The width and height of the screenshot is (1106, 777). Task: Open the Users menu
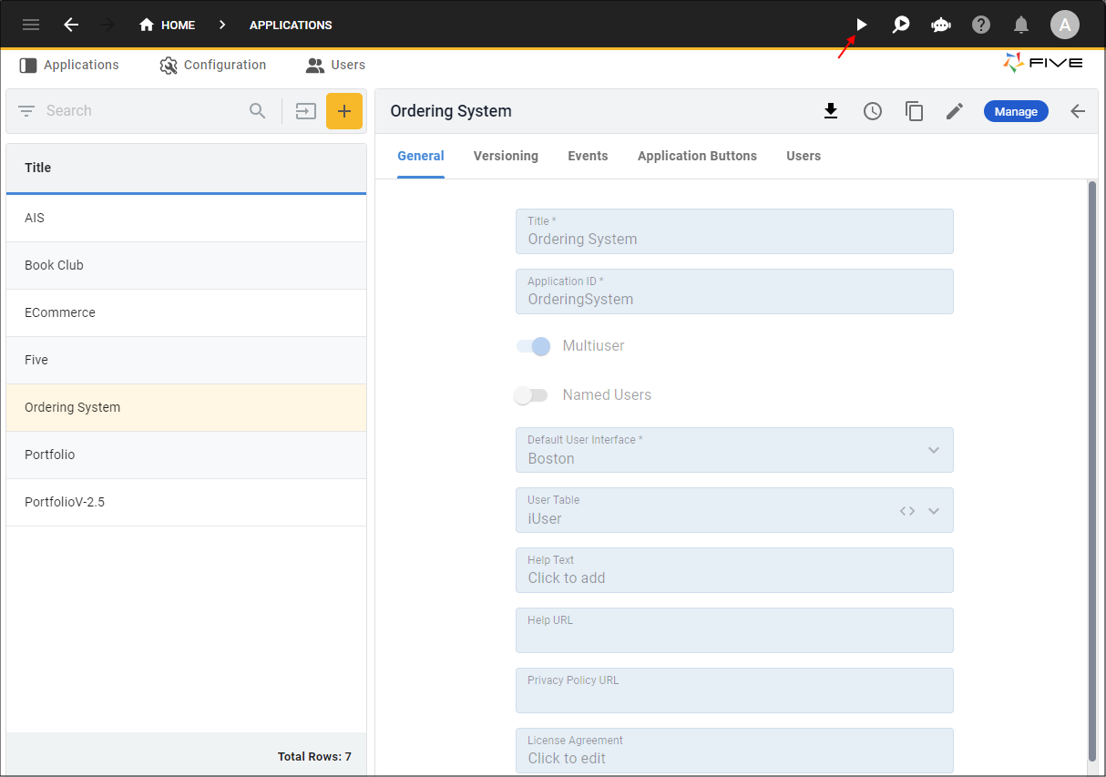coord(335,65)
